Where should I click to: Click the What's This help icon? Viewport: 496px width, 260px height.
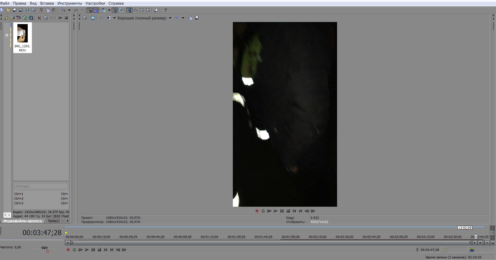[x=165, y=10]
